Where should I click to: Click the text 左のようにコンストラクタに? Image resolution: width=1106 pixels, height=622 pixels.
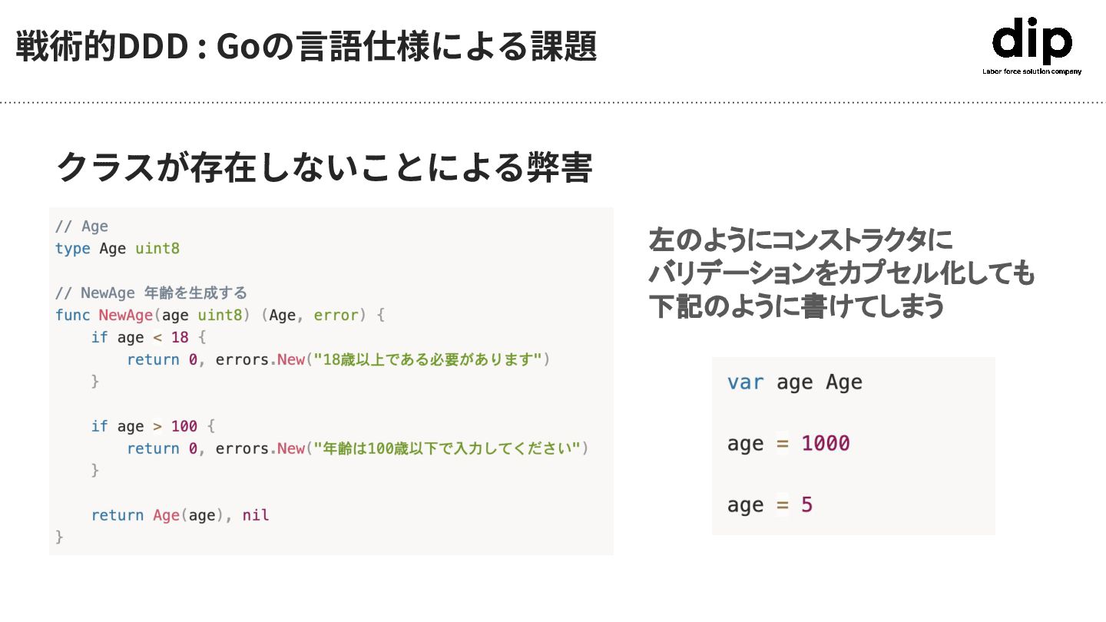800,240
